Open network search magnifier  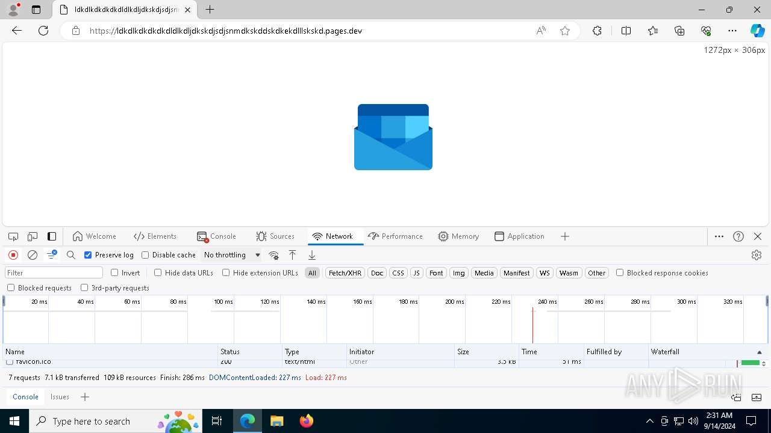pyautogui.click(x=71, y=255)
